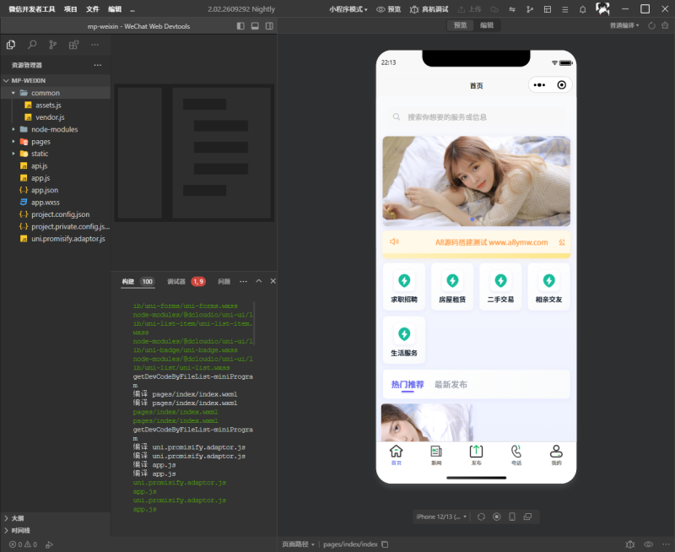Collapse the common folder

tap(56, 93)
